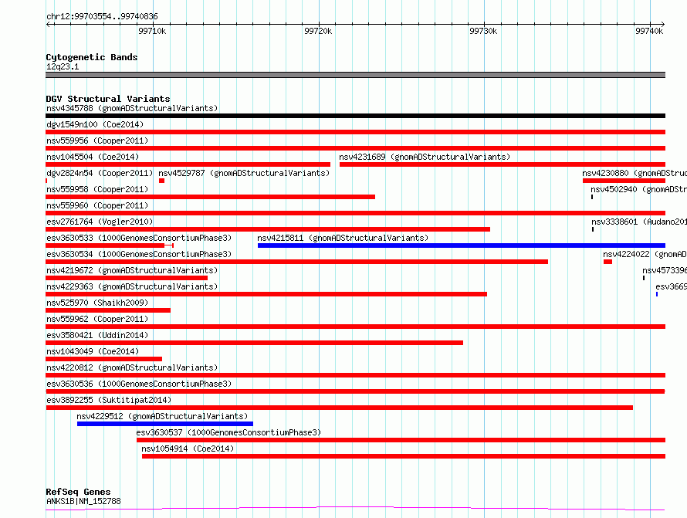Click dgv2824n54 (Cooper2011) label
This screenshot has width=687, height=518.
pyautogui.click(x=100, y=173)
